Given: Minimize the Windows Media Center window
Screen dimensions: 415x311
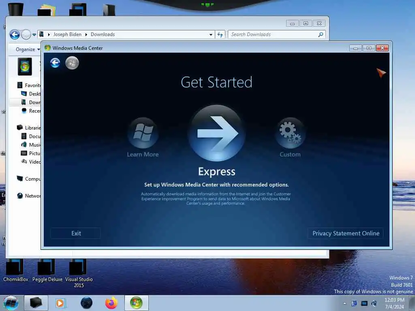Looking at the screenshot, I should click(x=355, y=48).
